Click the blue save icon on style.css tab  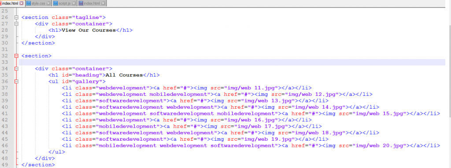[x=29, y=3]
